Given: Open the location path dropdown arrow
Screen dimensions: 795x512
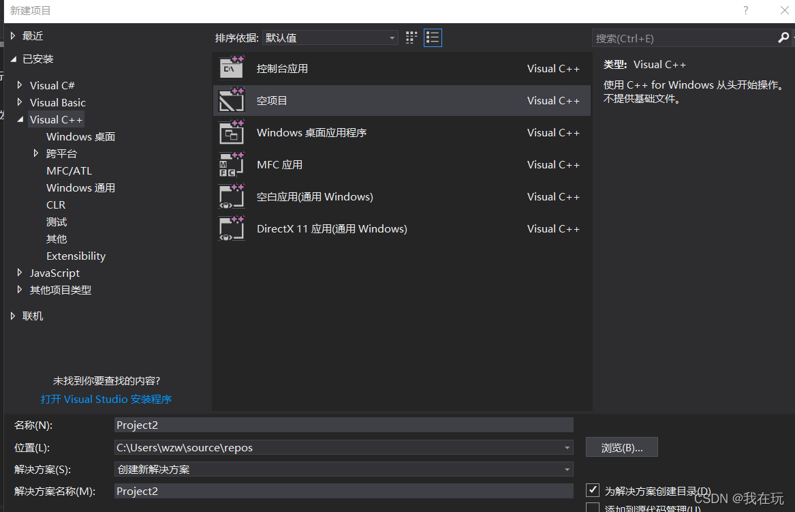Looking at the screenshot, I should [567, 447].
